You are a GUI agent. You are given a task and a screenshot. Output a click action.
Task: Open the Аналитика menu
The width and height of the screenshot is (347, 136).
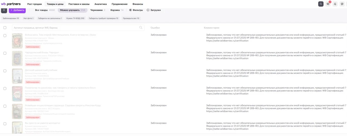101,4
